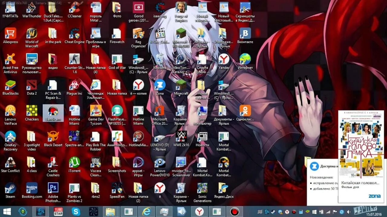Viewport: 387px width, 217px height.
Task: Open the WarThunder desktop shortcut
Action: pyautogui.click(x=32, y=10)
